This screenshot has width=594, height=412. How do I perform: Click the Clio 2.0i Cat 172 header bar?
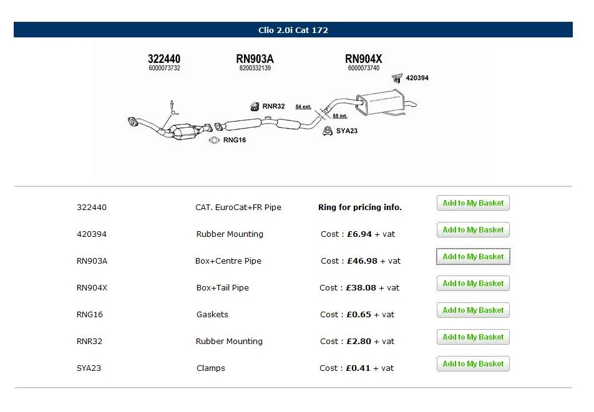(293, 30)
